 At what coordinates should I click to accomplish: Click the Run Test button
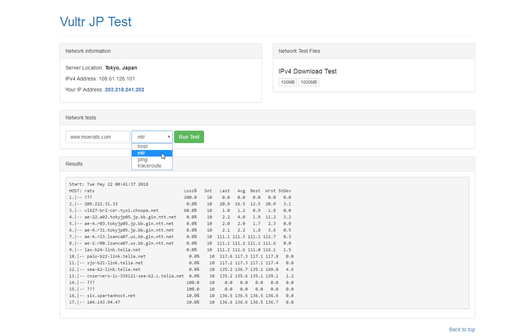[189, 137]
